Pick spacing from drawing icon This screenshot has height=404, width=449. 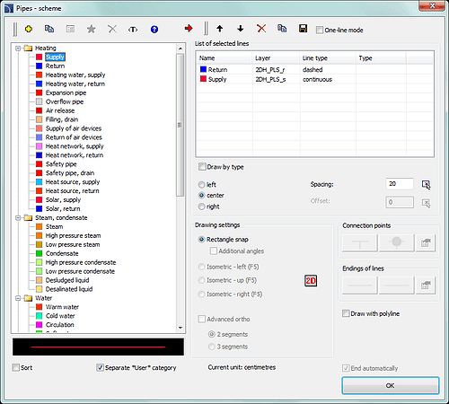click(x=427, y=184)
